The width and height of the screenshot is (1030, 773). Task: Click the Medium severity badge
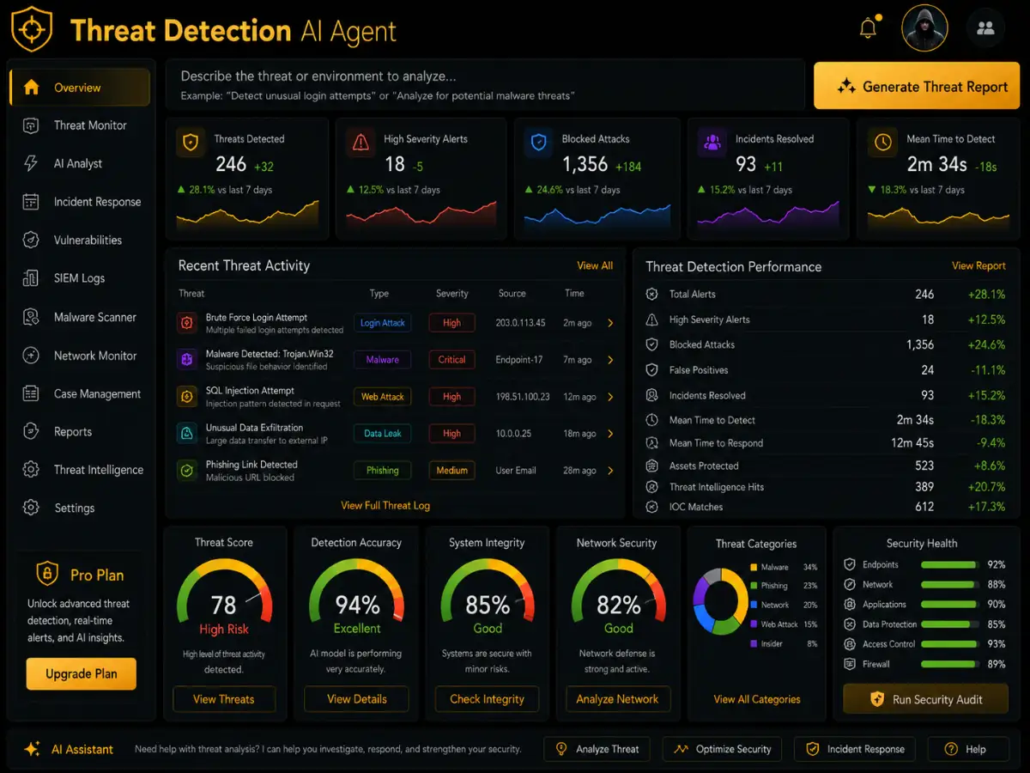pyautogui.click(x=451, y=471)
